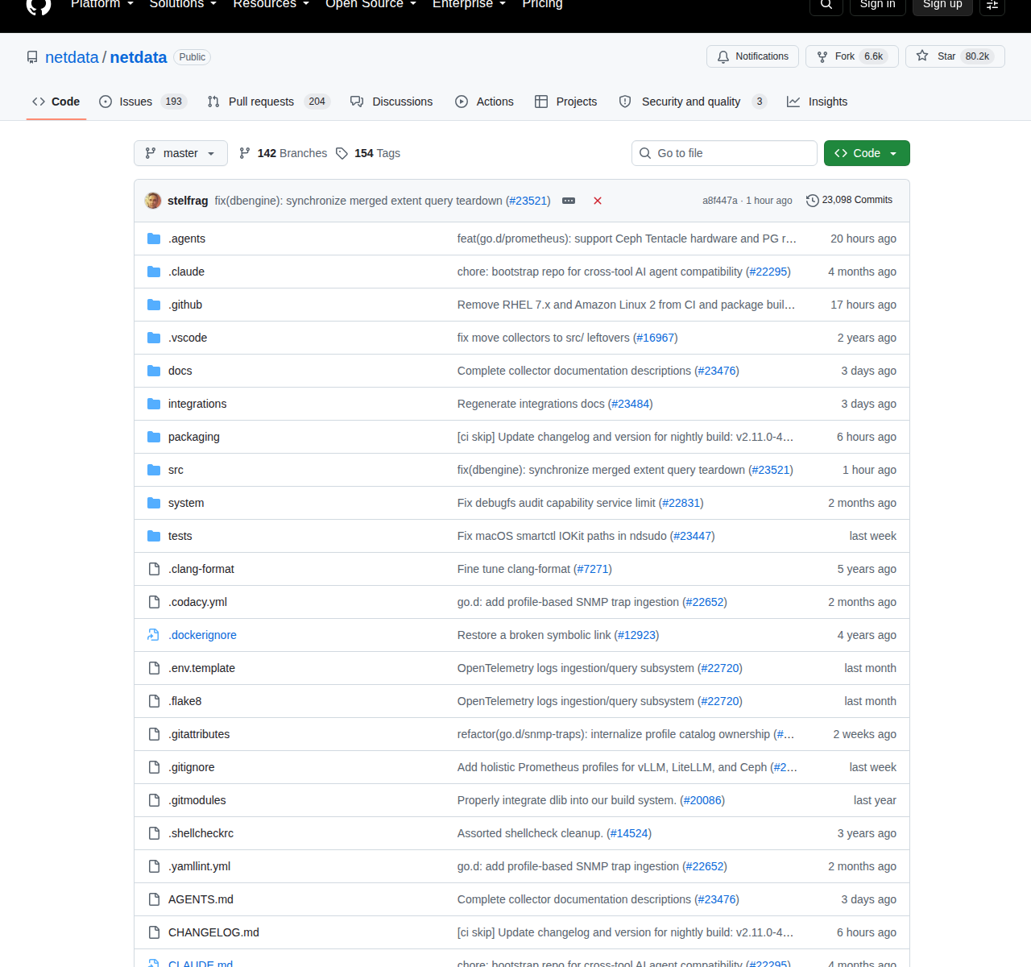1031x967 pixels.
Task: Click the file icon beside CHANGELOG.md
Action: coord(154,932)
